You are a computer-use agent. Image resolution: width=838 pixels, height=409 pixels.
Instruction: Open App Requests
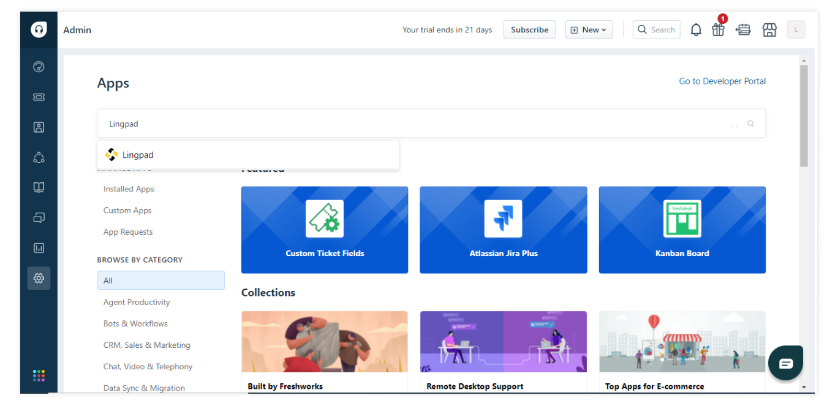coord(128,232)
